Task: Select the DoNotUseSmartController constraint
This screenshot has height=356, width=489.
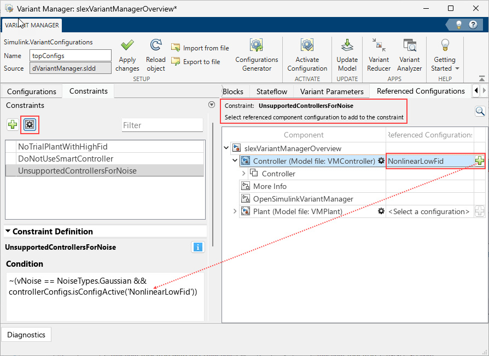Action: 105,159
